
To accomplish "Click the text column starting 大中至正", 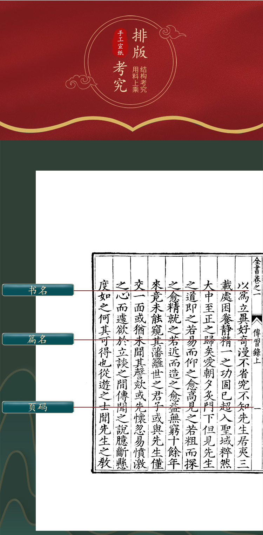I will [x=208, y=374].
